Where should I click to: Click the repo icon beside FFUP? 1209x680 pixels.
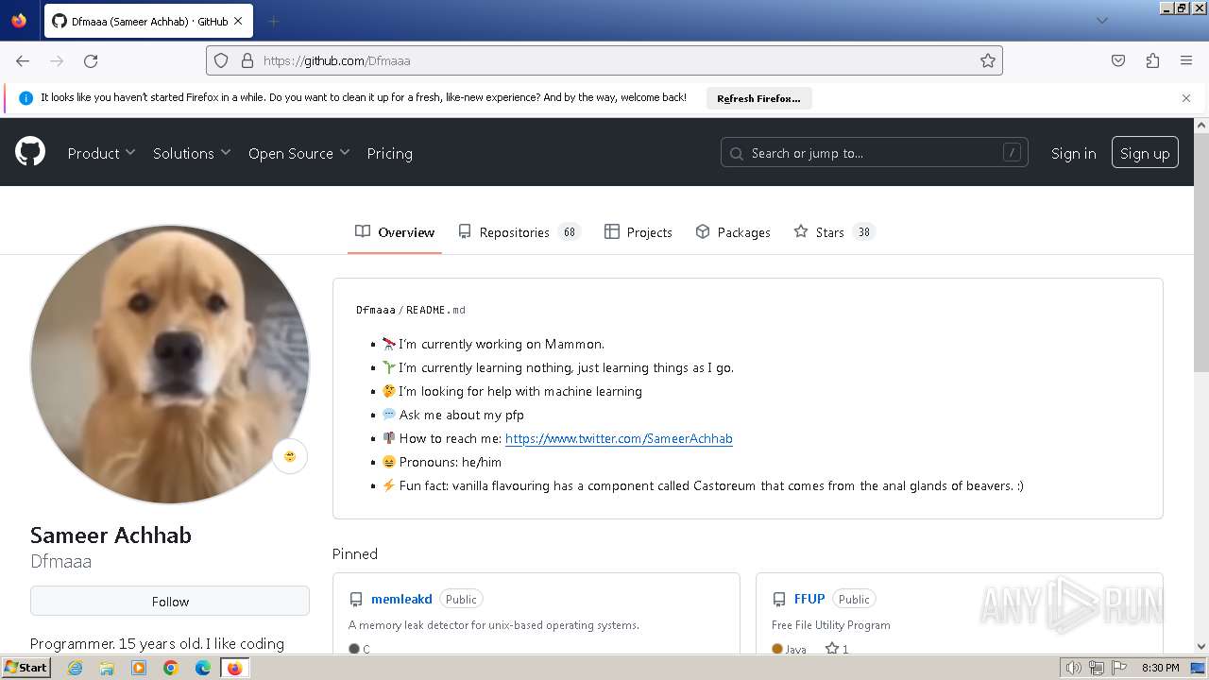779,599
